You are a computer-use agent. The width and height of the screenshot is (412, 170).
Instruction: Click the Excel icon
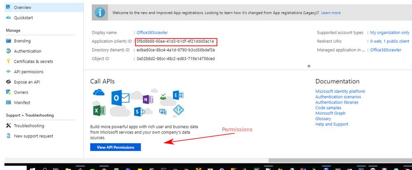99,110
